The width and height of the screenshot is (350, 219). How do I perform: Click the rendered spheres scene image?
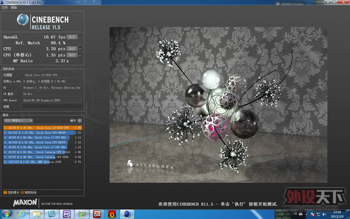218,105
